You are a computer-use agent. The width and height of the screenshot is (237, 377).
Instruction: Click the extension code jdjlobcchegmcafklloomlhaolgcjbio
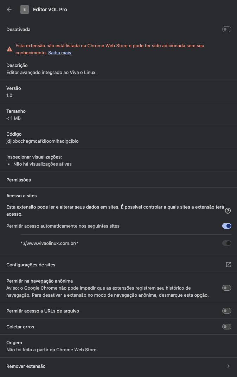click(43, 141)
